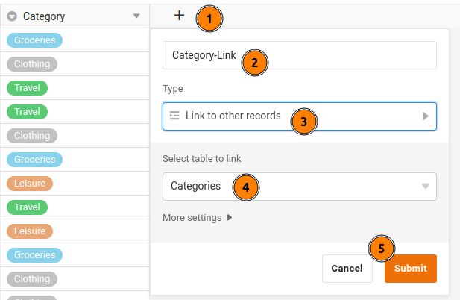Expand More settings

[198, 218]
